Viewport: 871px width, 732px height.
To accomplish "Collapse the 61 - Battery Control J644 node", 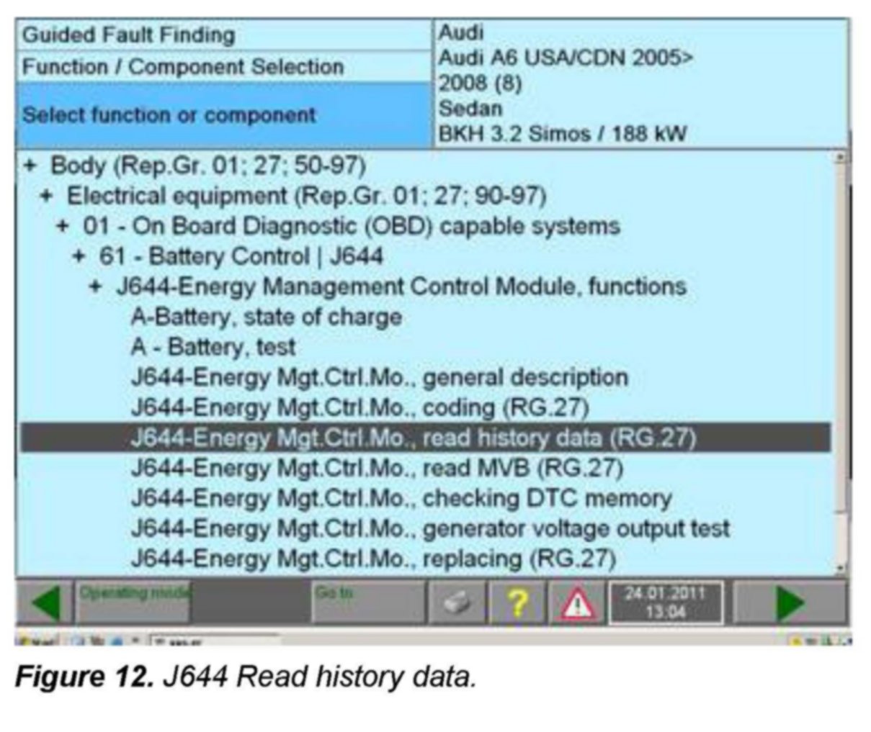I will click(x=79, y=256).
